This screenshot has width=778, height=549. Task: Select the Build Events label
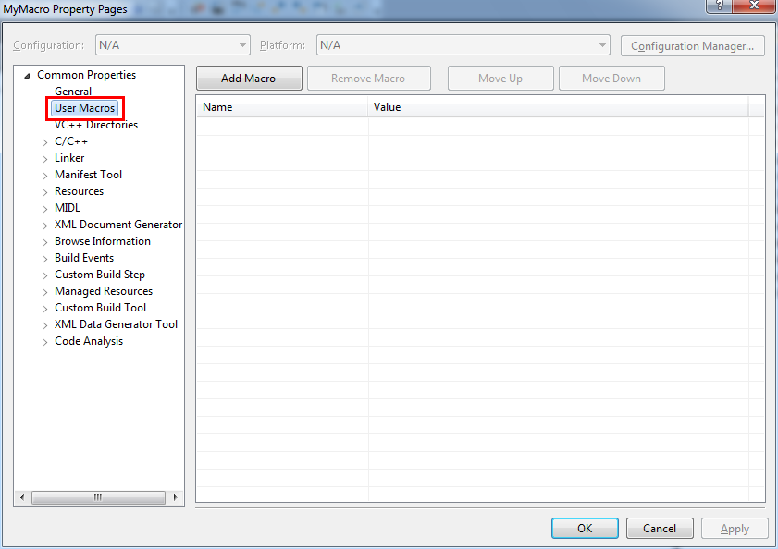click(x=84, y=258)
